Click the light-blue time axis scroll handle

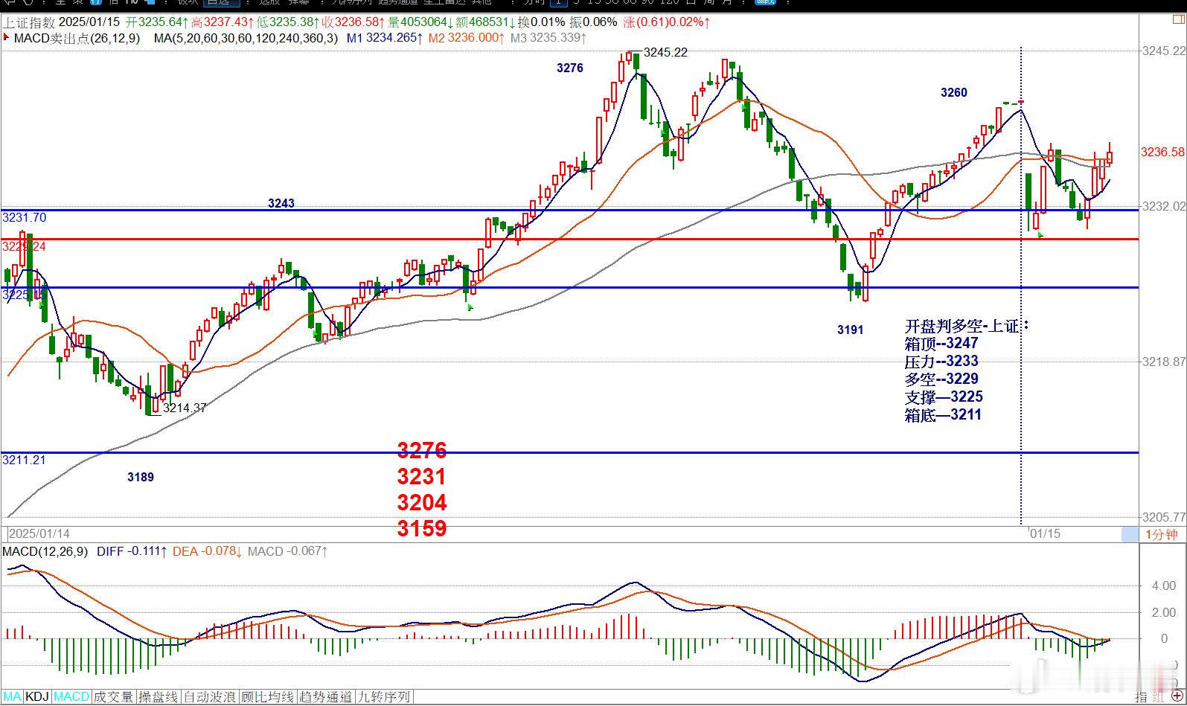tap(1130, 534)
